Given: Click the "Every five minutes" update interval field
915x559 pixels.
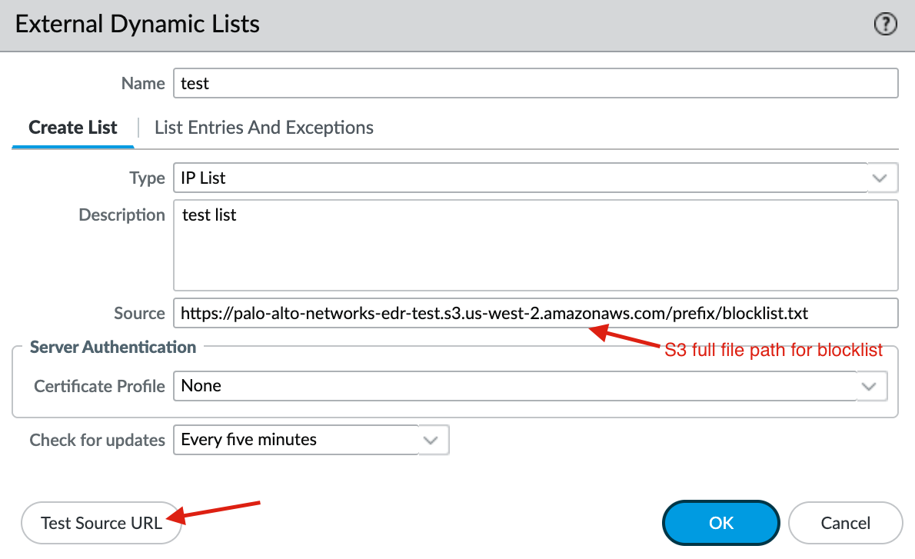Looking at the screenshot, I should 296,441.
